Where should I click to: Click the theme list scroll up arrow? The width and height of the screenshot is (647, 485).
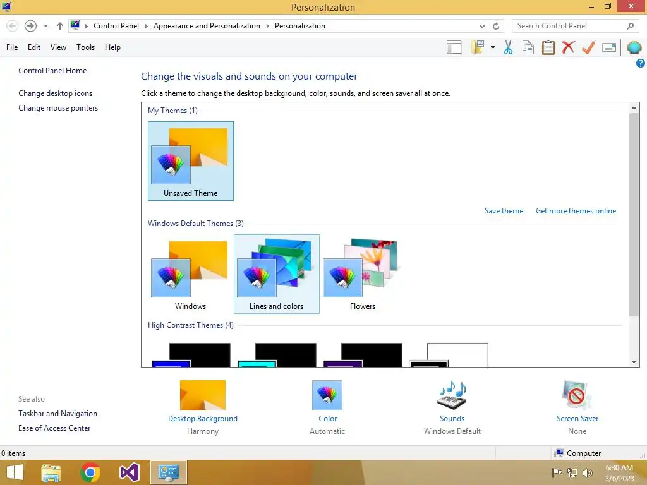[x=634, y=108]
